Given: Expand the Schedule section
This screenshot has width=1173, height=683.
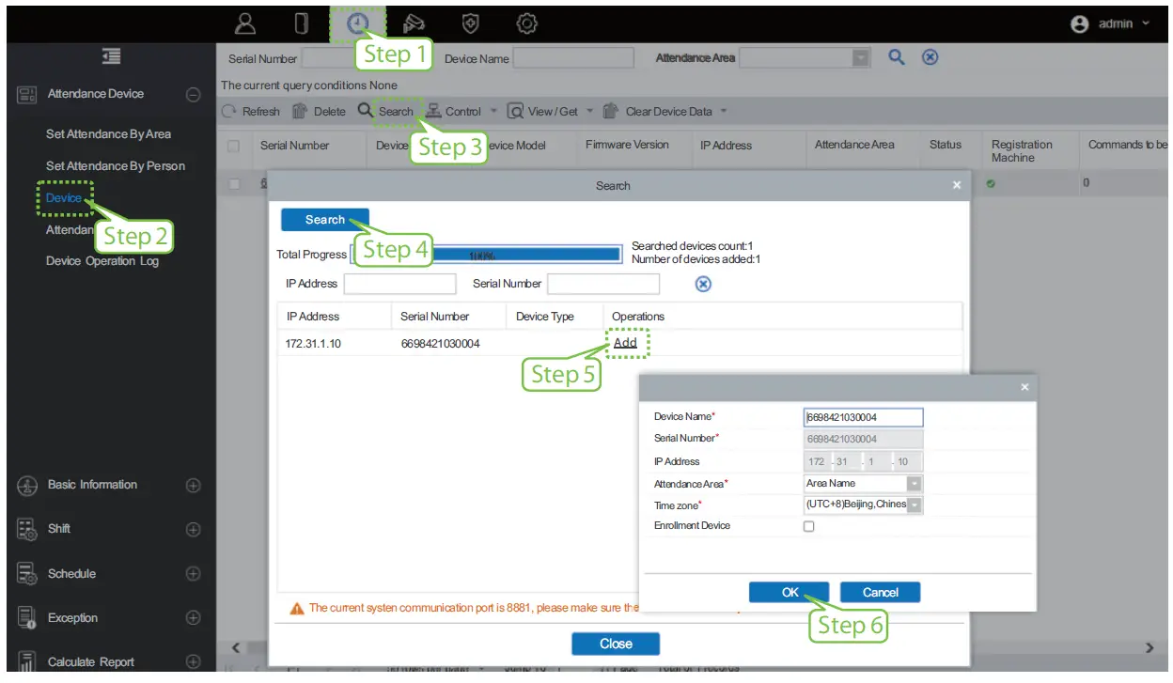Looking at the screenshot, I should tap(193, 574).
